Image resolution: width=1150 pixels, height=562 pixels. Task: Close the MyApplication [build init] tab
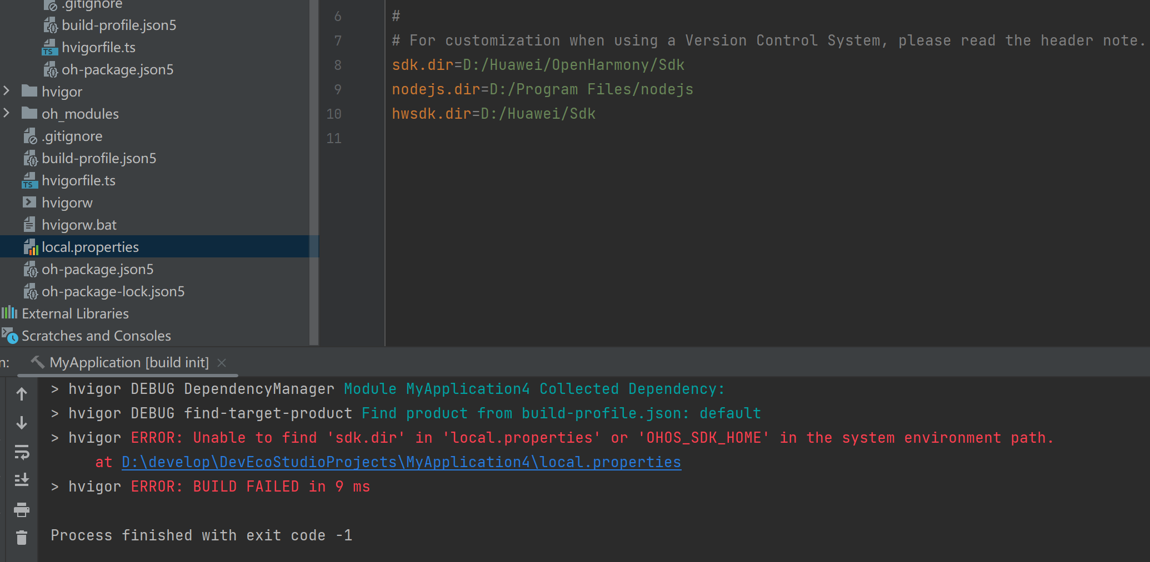tap(222, 362)
